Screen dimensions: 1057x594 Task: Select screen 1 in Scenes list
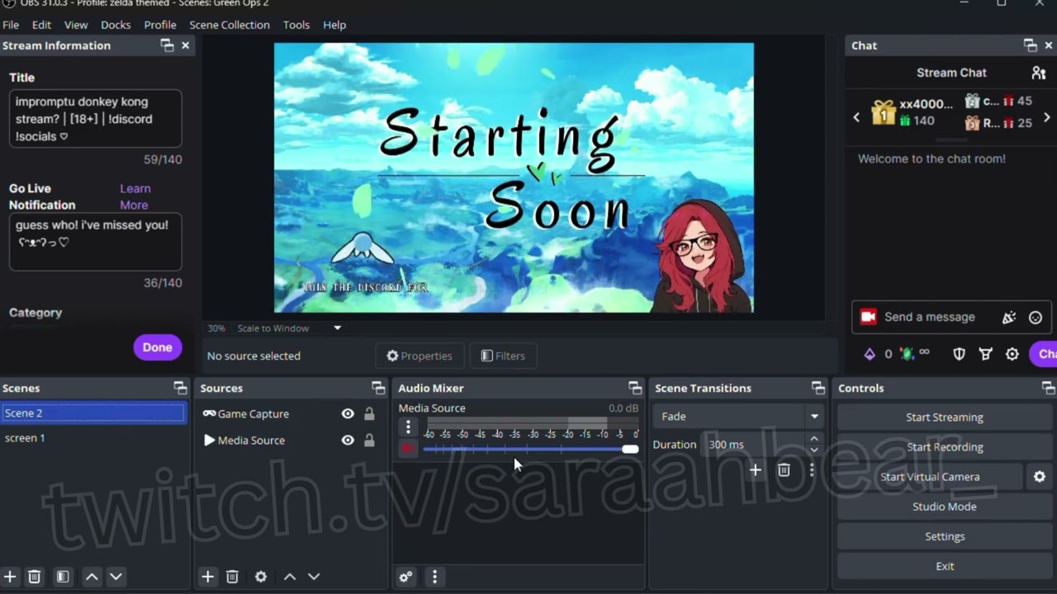point(93,438)
